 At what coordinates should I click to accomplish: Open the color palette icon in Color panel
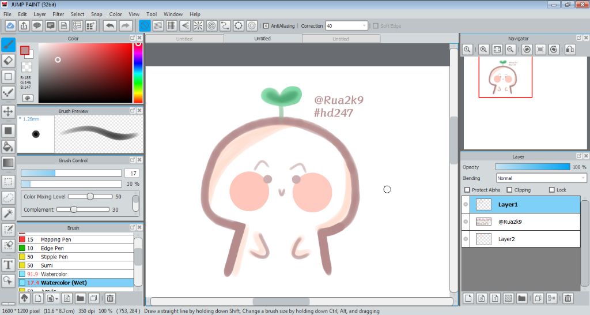[x=28, y=98]
